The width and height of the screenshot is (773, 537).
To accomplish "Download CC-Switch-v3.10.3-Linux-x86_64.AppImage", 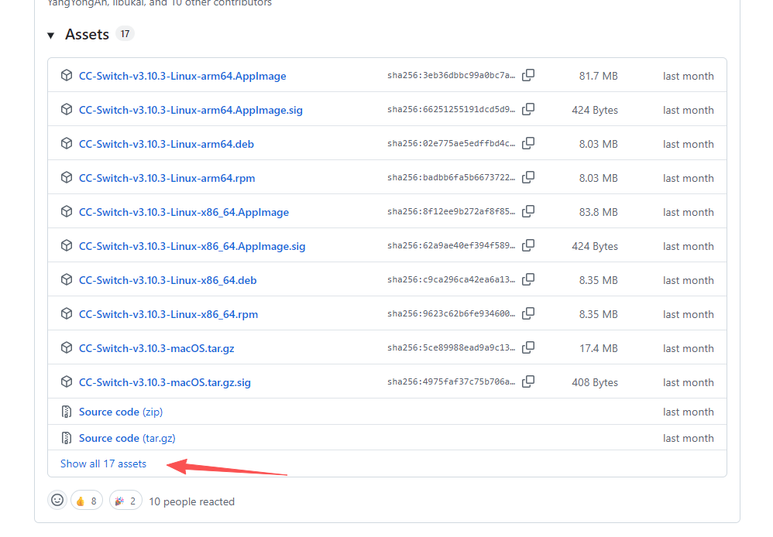I will pyautogui.click(x=184, y=212).
